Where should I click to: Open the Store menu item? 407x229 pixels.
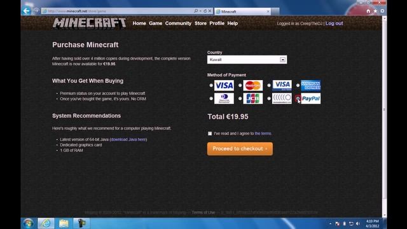point(201,24)
